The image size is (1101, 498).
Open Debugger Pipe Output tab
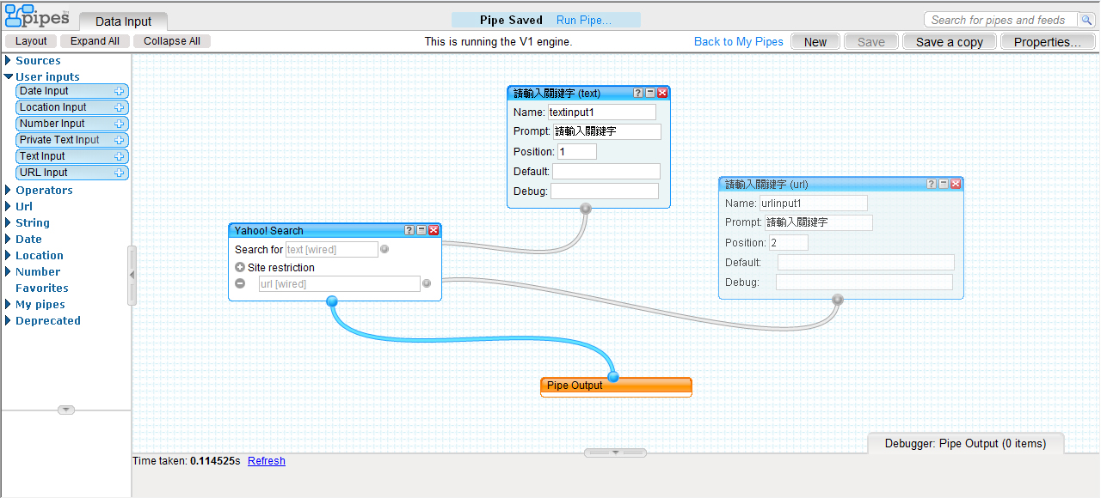[965, 444]
